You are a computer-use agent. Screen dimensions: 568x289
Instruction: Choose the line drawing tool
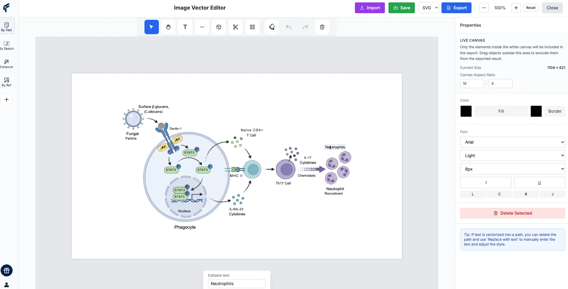pyautogui.click(x=202, y=27)
